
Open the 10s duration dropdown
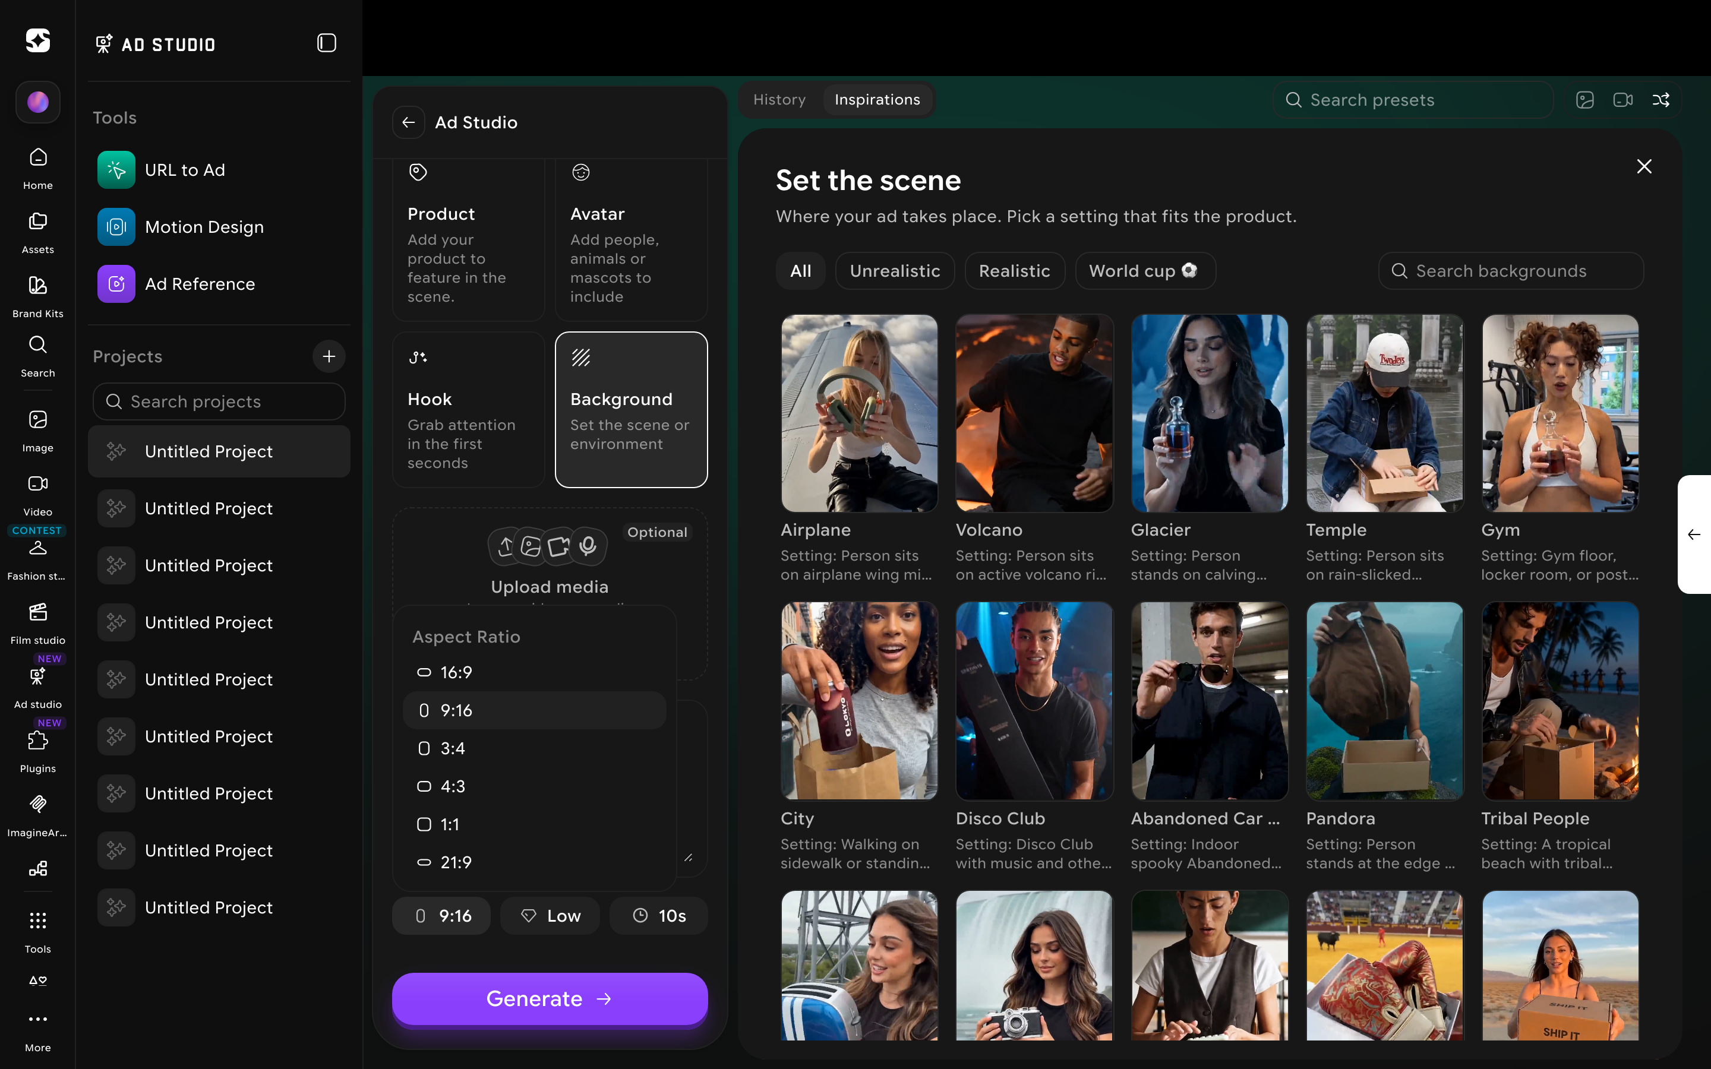(658, 916)
